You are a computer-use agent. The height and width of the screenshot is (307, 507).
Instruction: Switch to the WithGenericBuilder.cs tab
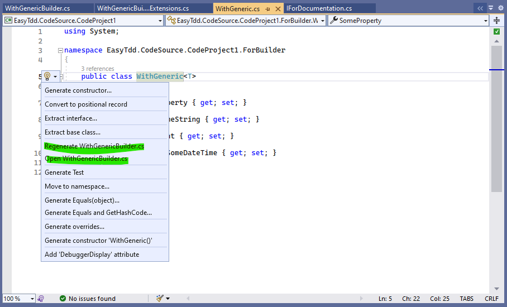coord(37,8)
